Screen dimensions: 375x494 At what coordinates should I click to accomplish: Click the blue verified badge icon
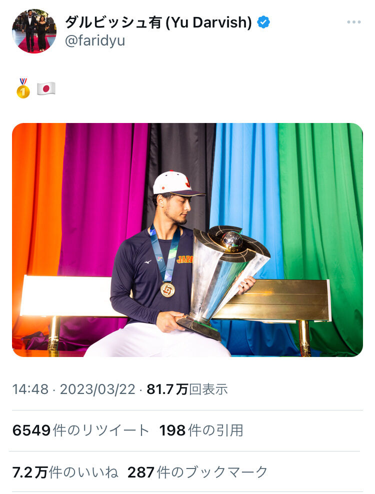tap(263, 22)
